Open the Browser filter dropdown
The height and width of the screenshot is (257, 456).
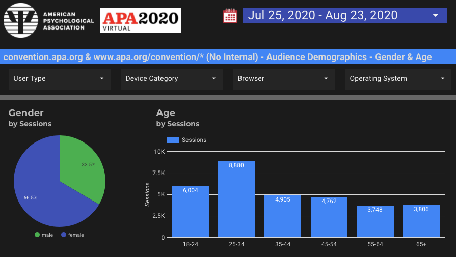284,79
